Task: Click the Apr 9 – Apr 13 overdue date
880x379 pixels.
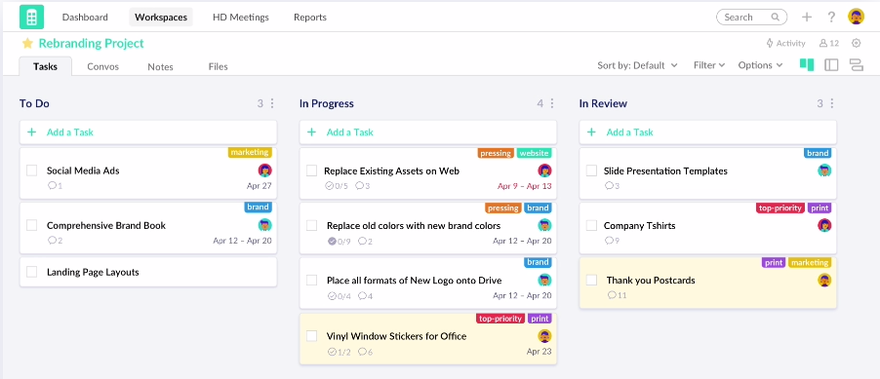Action: click(x=524, y=185)
